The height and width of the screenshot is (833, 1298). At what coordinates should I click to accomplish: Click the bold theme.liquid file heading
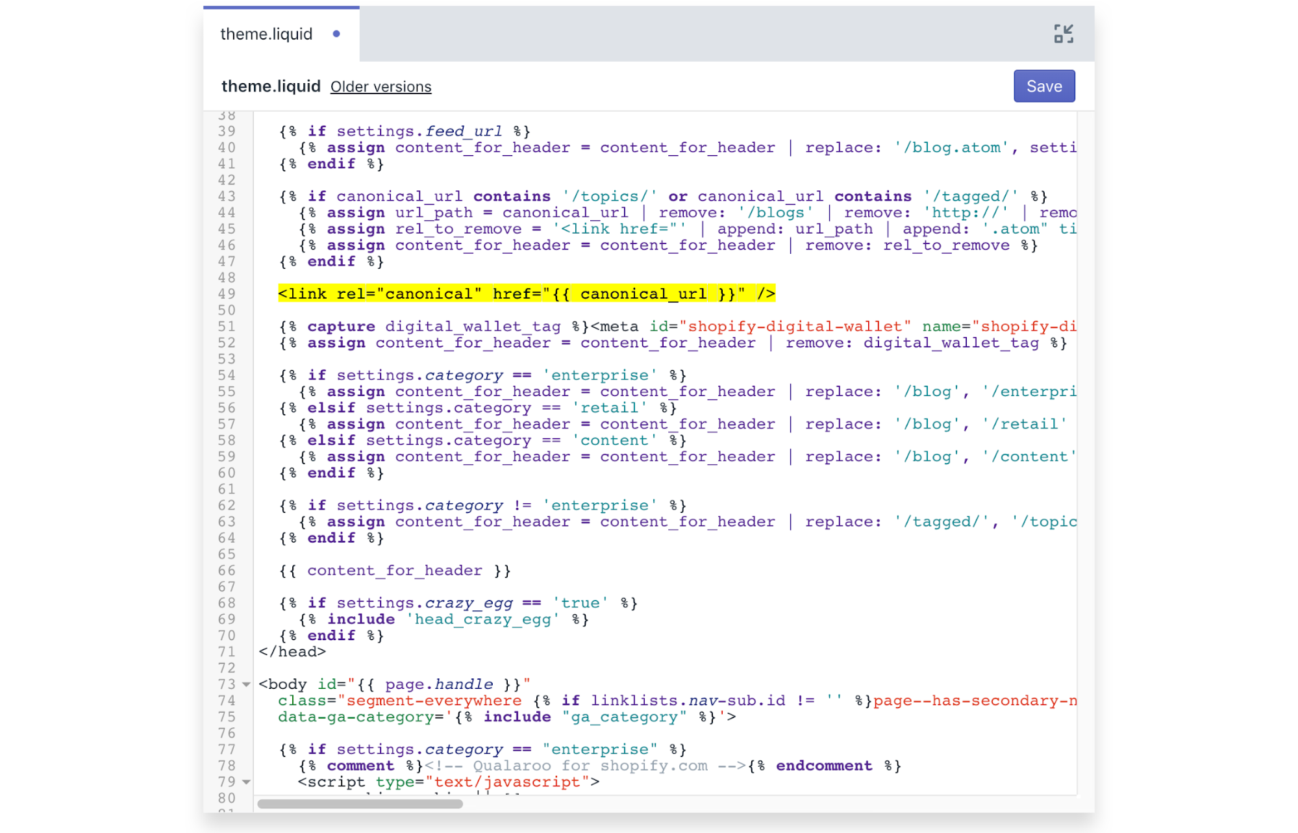tap(271, 86)
